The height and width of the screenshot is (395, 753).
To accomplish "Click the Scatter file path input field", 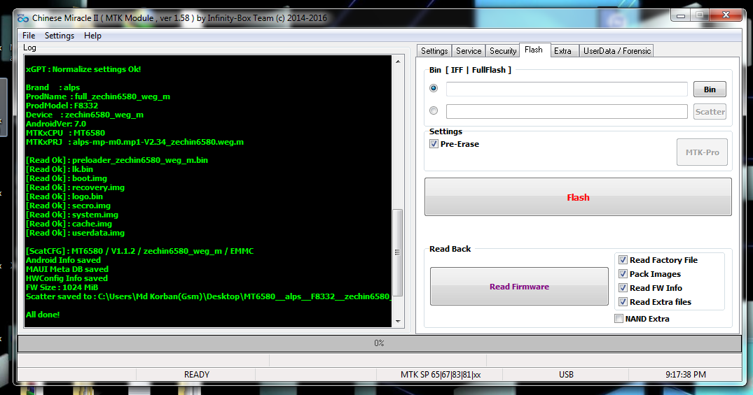I will click(567, 112).
